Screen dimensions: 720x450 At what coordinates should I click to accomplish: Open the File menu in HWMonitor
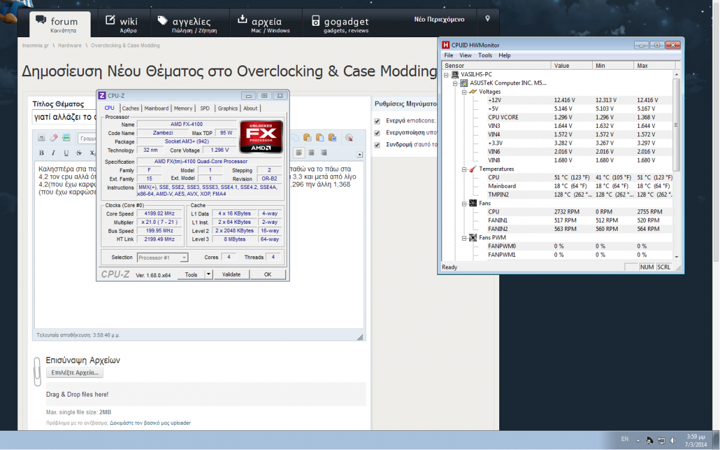[x=449, y=55]
